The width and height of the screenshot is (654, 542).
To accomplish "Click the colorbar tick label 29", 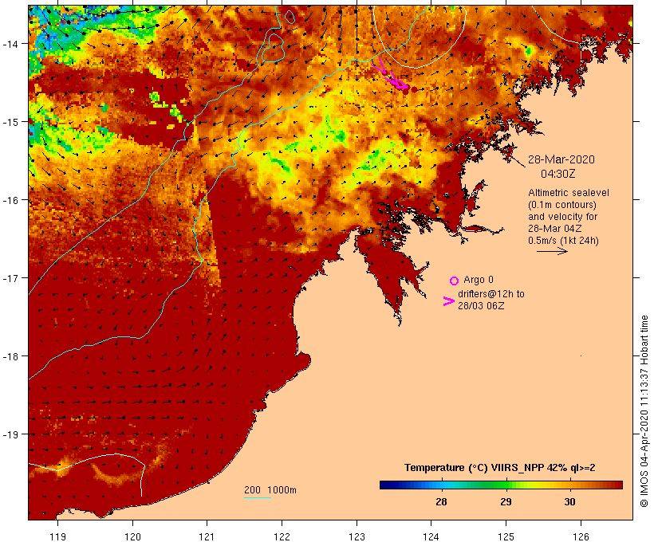I will (506, 502).
